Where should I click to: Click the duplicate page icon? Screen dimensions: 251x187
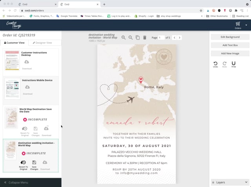pyautogui.click(x=138, y=38)
